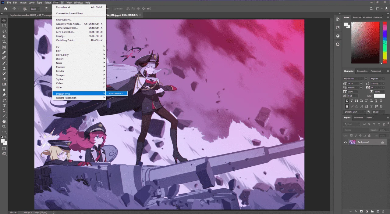This screenshot has width=390, height=214.
Task: Select the Eyedropper tool
Action: click(x=4, y=53)
